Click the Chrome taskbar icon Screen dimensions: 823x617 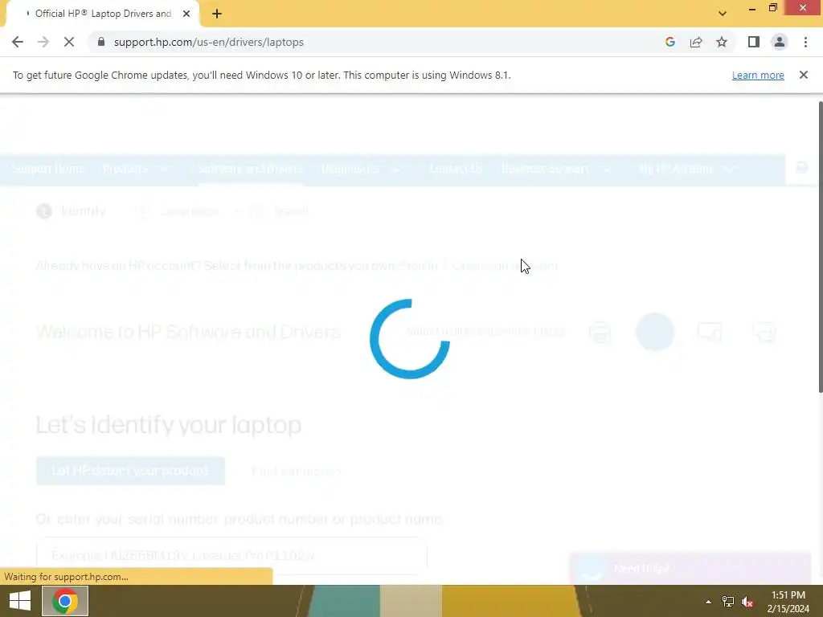(x=64, y=601)
